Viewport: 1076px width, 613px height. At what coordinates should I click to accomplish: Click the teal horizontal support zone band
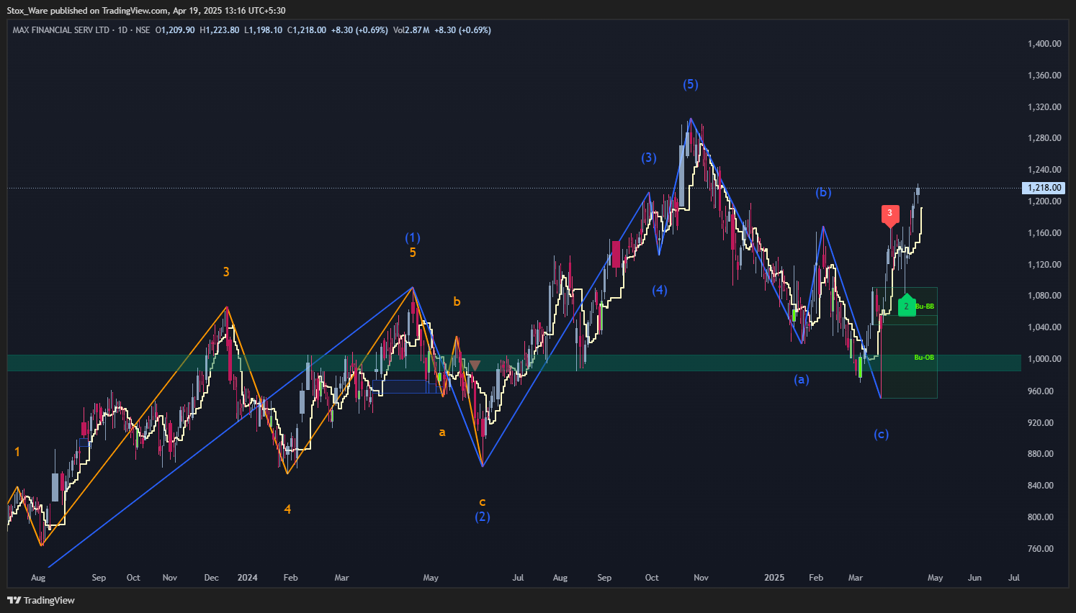point(514,363)
